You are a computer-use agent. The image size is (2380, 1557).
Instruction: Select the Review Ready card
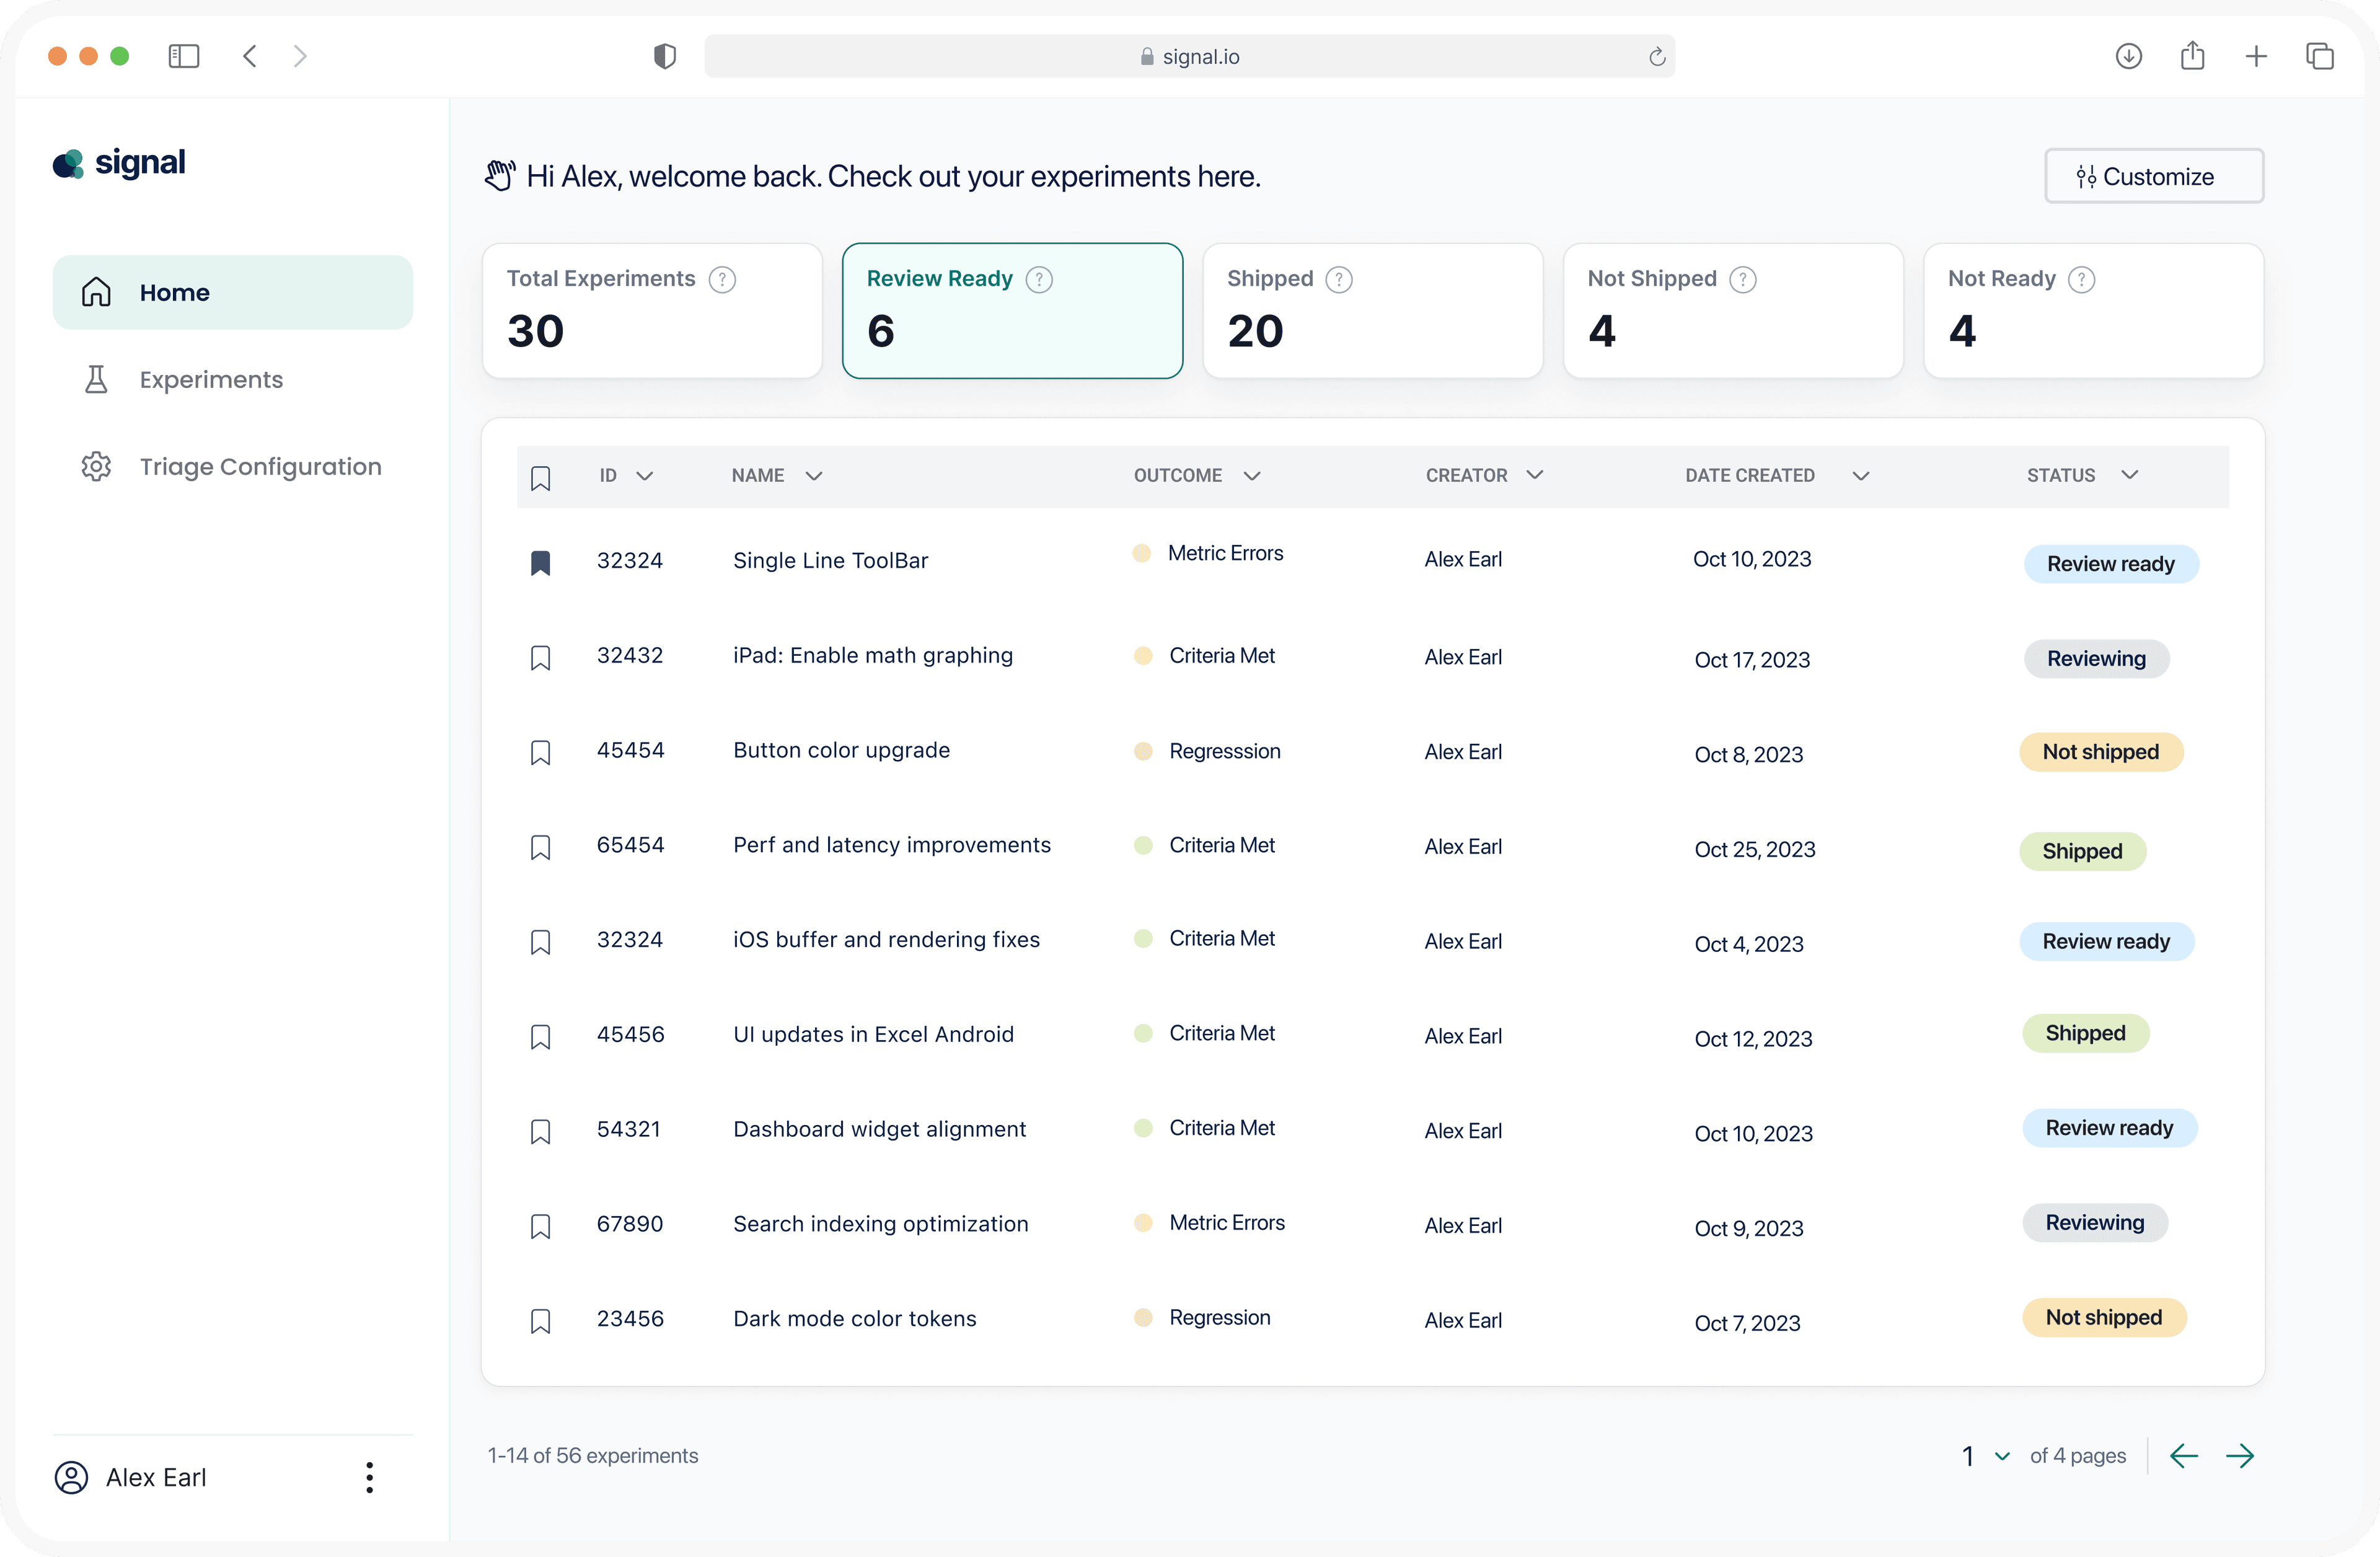[x=1012, y=311]
